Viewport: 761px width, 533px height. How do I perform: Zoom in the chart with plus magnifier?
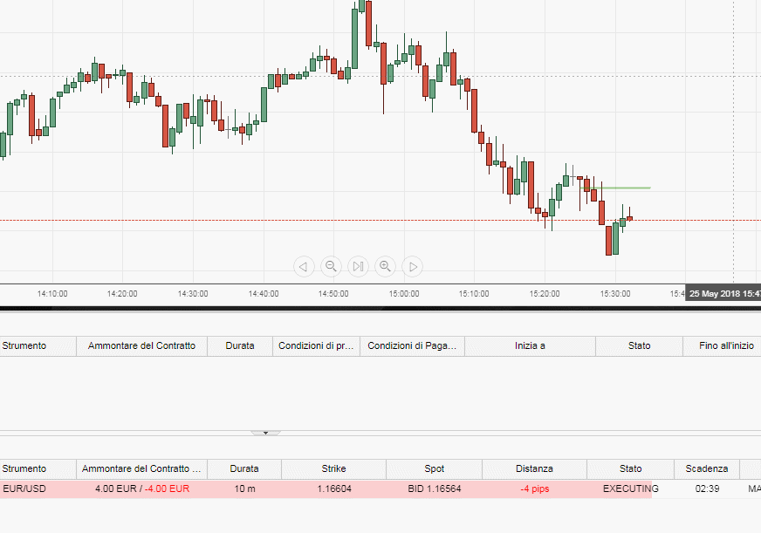click(x=386, y=267)
